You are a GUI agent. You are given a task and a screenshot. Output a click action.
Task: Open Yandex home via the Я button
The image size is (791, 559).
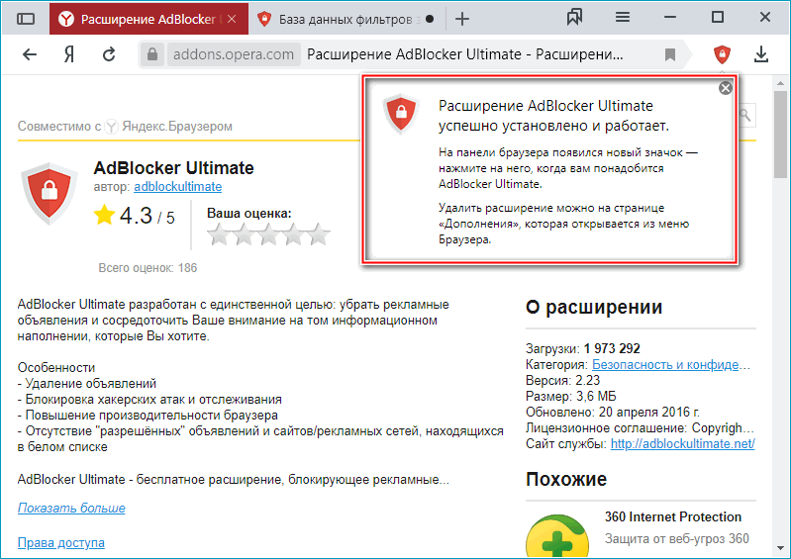(69, 54)
